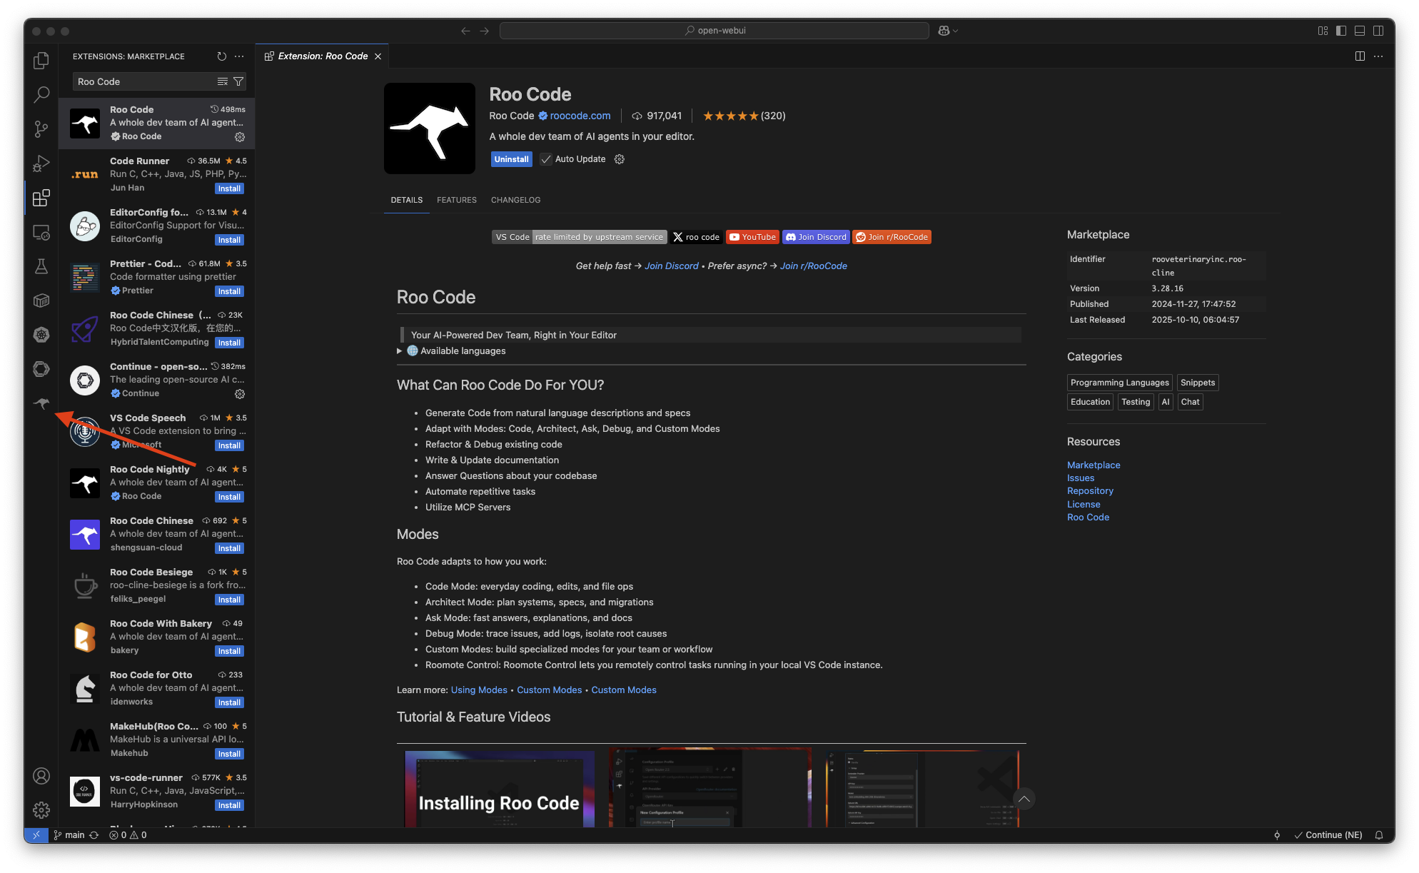This screenshot has height=873, width=1419.
Task: Open the status bar icon left of Continue (NE)
Action: pyautogui.click(x=1277, y=834)
